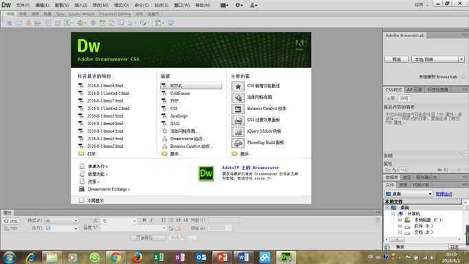Collapse the 桌面 tree node in Files panel
Viewport: 469px width, 264px height.
[x=387, y=208]
